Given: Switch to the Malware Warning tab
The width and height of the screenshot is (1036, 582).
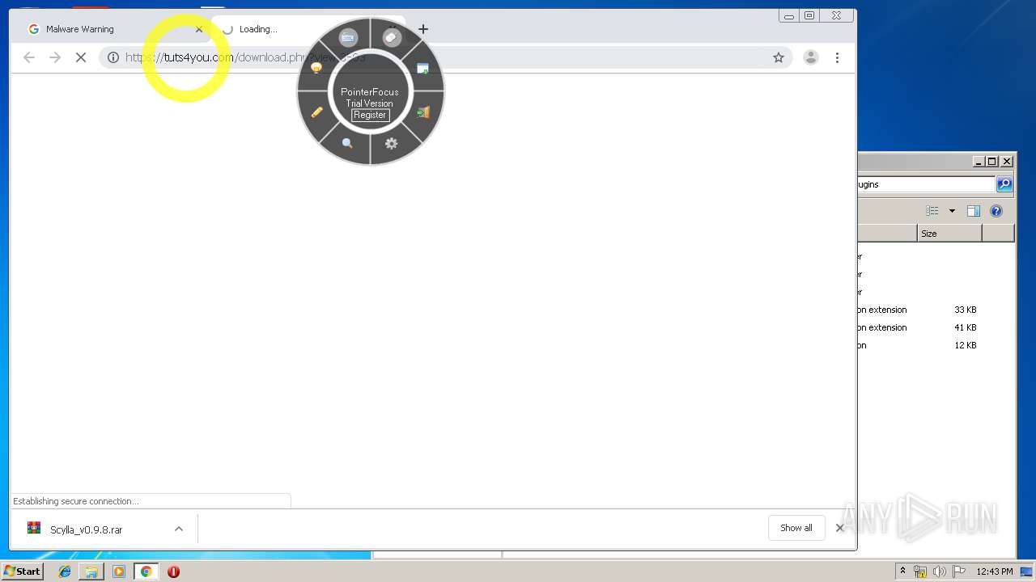Looking at the screenshot, I should click(x=115, y=29).
